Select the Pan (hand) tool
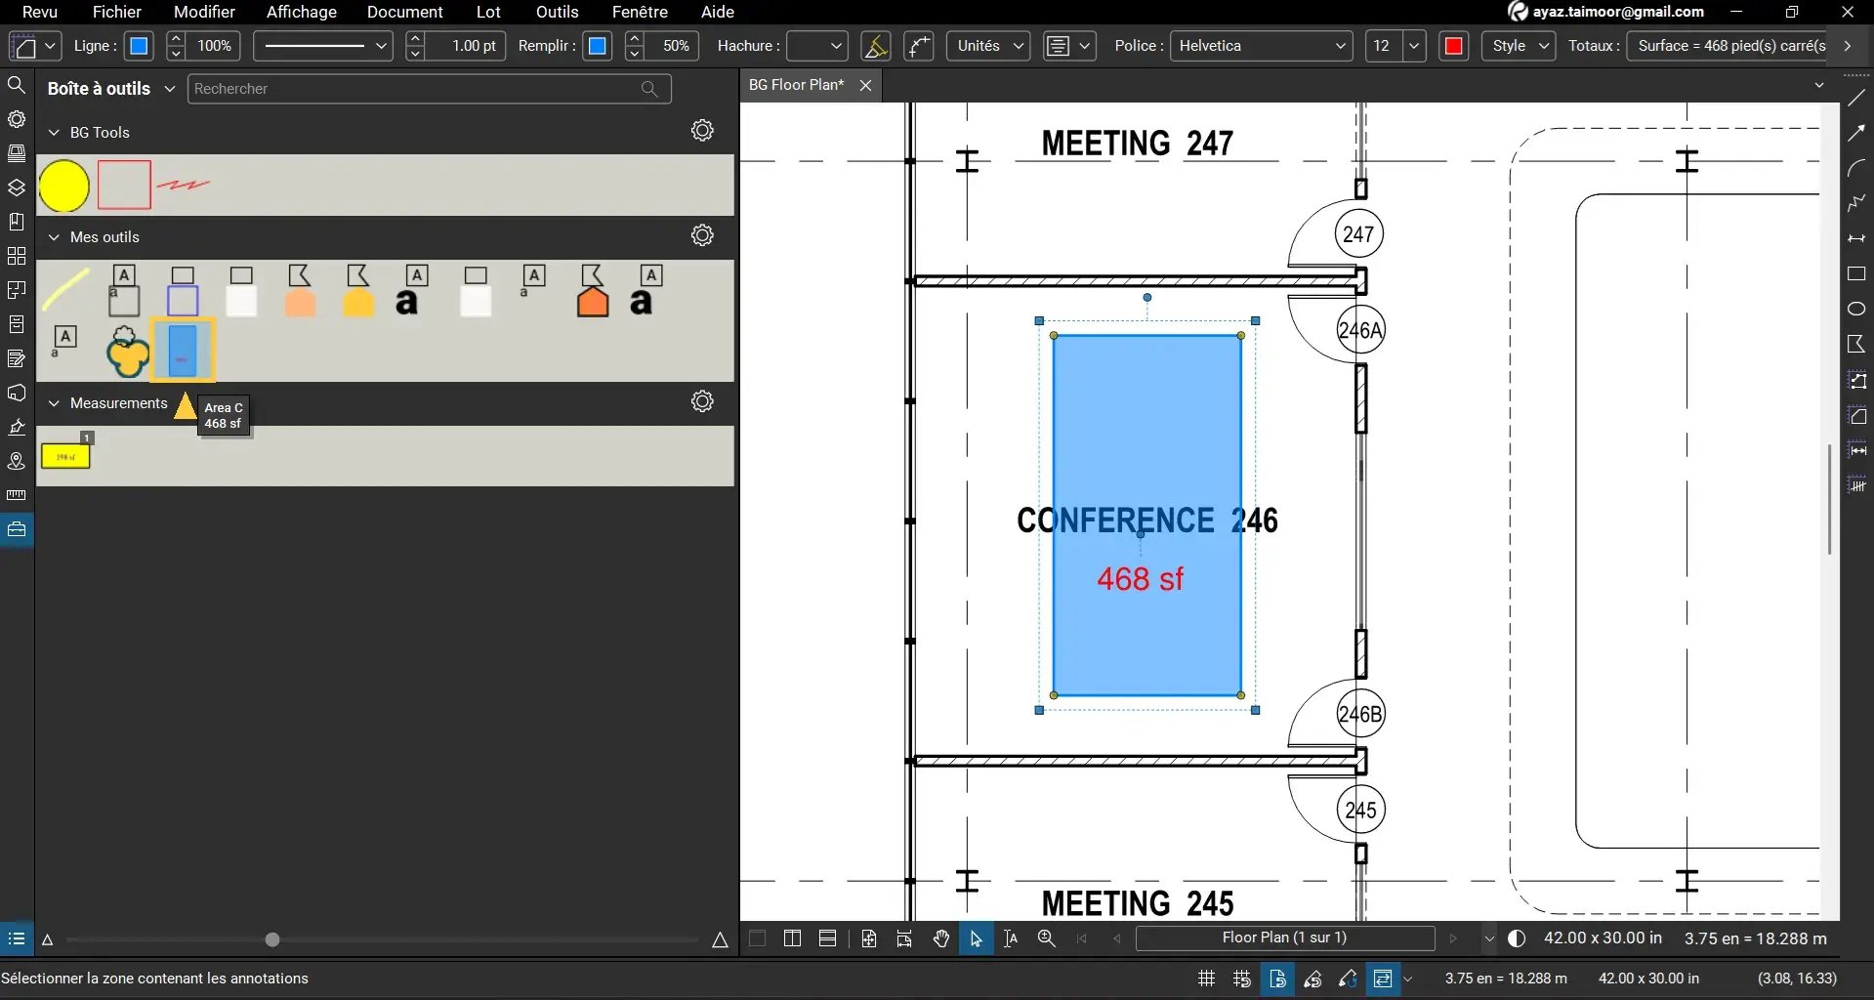Image resolution: width=1874 pixels, height=1000 pixels. (x=939, y=938)
